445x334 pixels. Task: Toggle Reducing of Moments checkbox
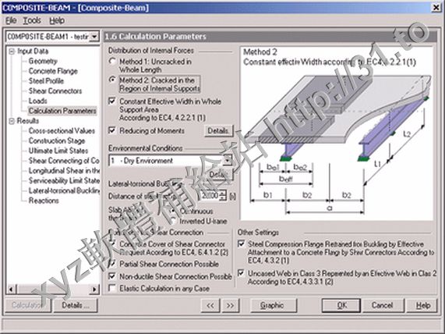pos(112,130)
